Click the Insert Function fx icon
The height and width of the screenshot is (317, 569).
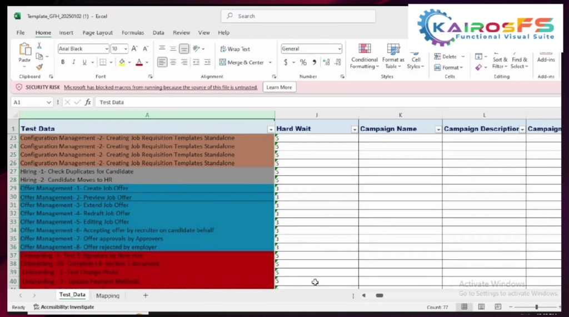point(88,103)
